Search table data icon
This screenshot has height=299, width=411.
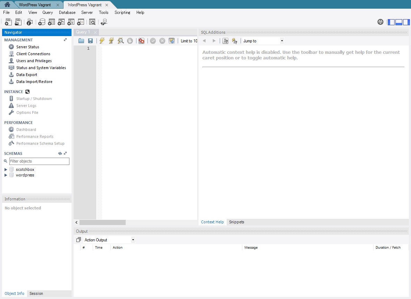[92, 22]
